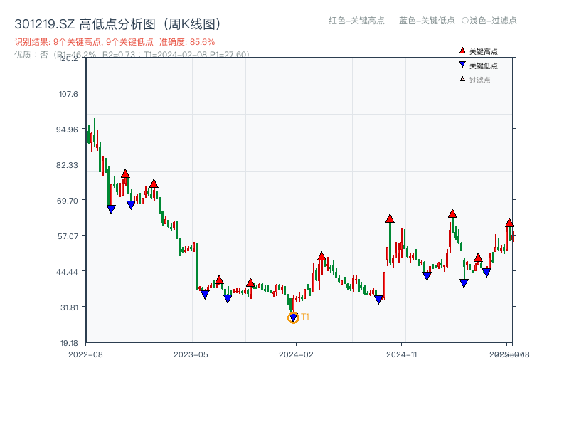
Task: Select the leftmost blue low-point triangle marker
Action: click(x=111, y=209)
